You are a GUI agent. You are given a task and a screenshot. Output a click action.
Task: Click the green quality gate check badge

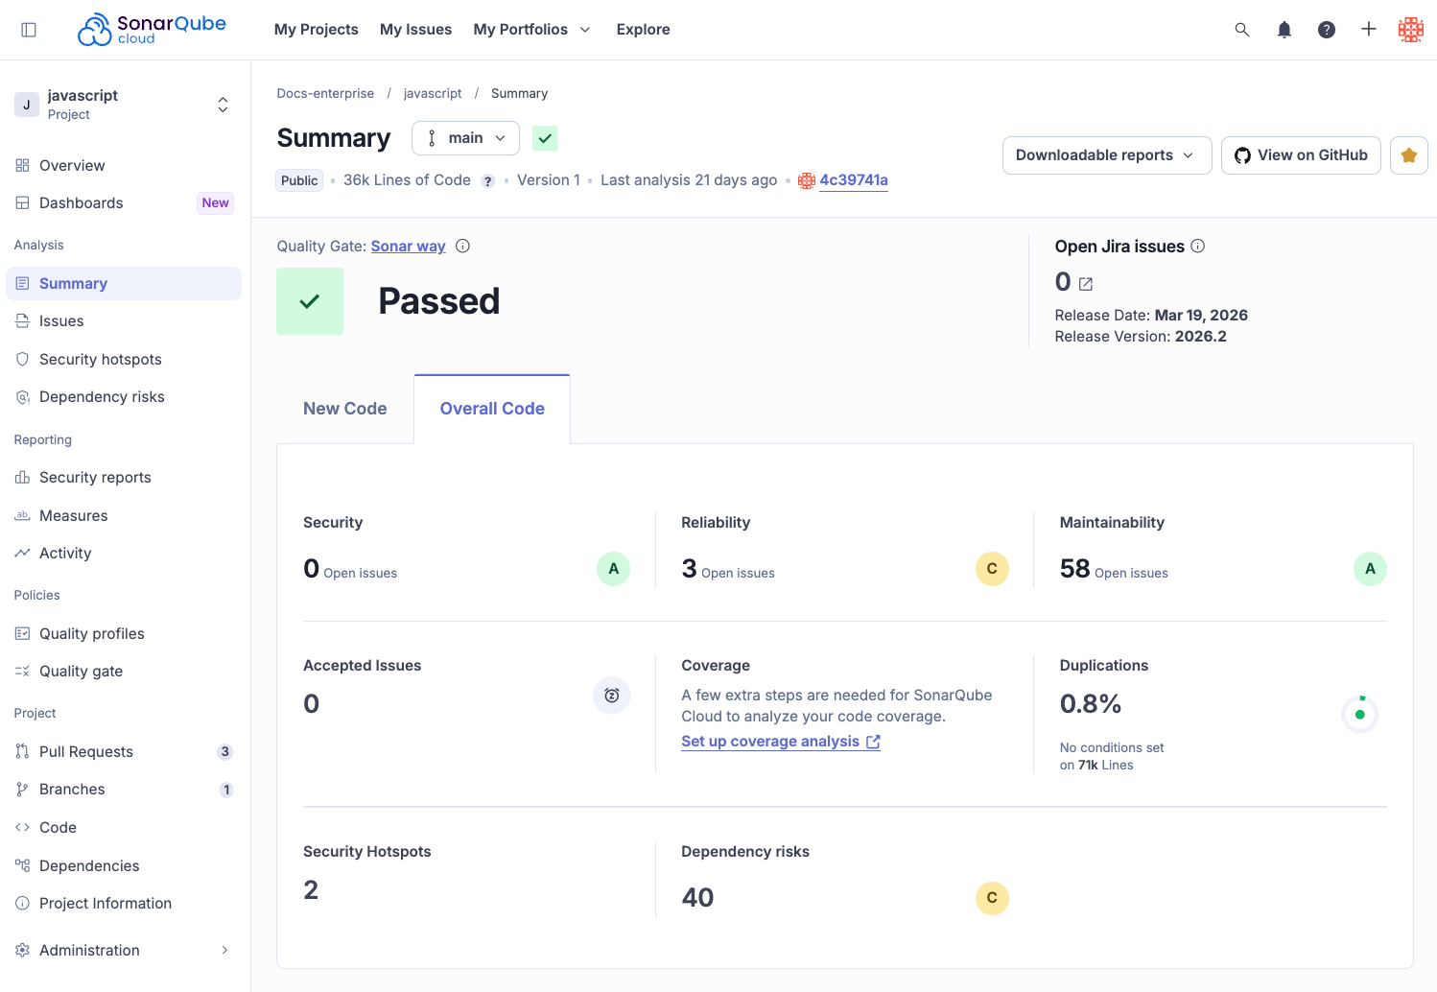[x=545, y=138]
